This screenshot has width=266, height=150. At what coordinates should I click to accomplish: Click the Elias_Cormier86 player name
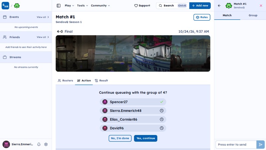[123, 120]
